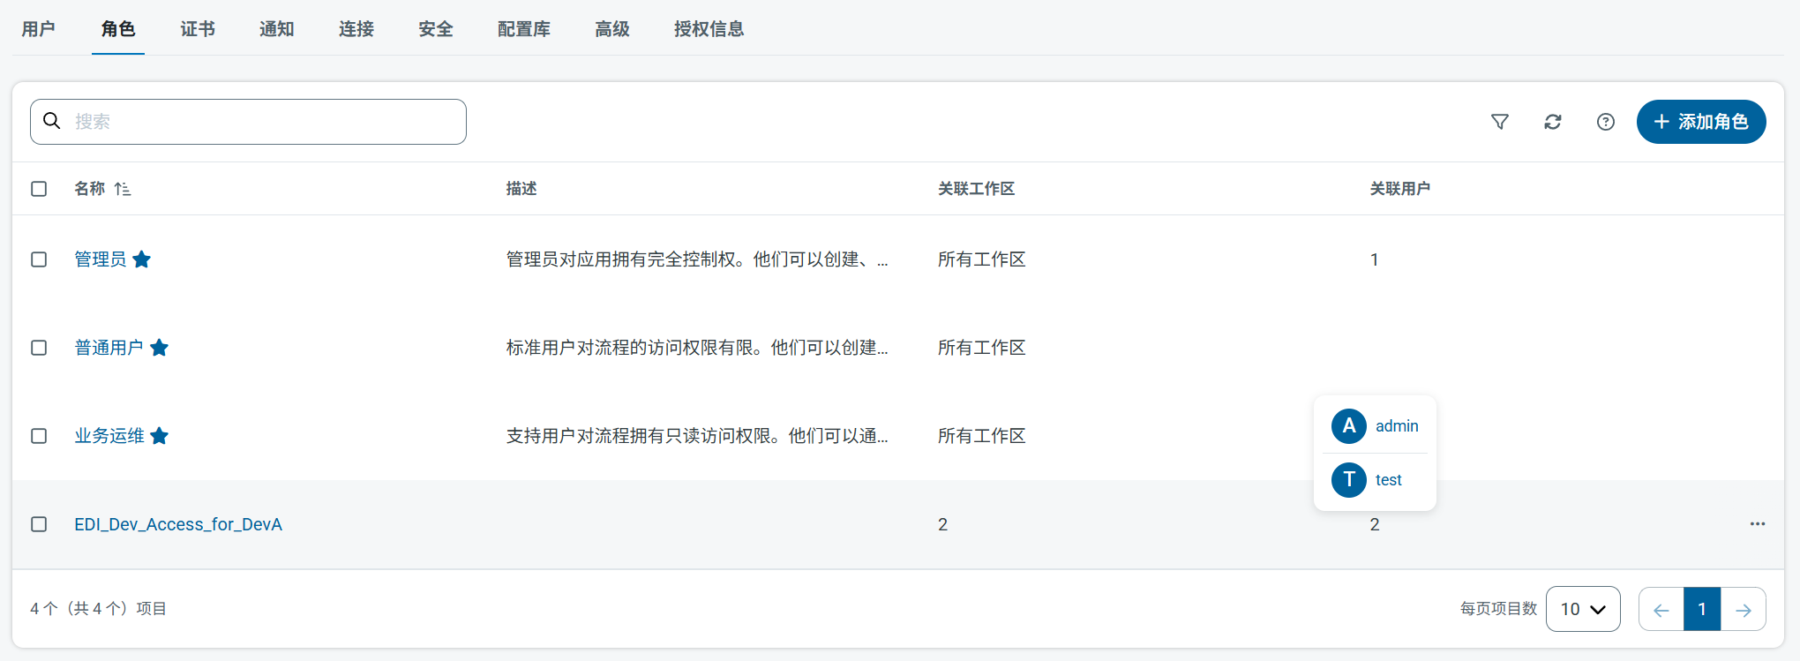Select the EDI_Dev_Access_for_DevA row checkbox
1800x661 pixels.
coord(39,524)
